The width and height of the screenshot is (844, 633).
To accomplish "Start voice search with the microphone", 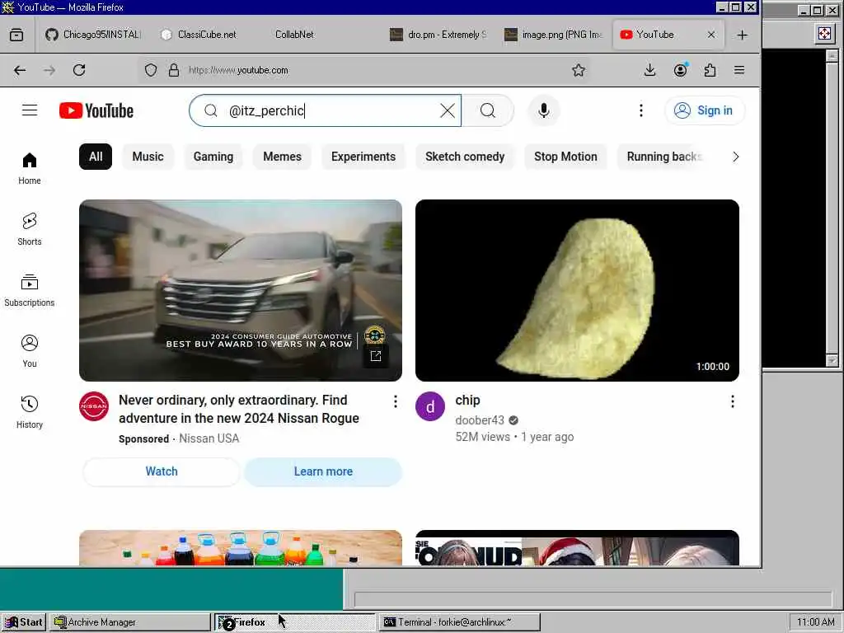I will (544, 110).
